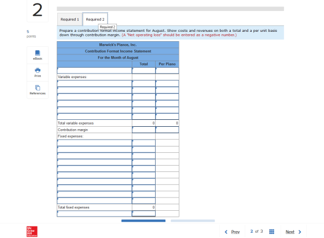Click the Fixed expenses: label
This screenshot has height=238, width=324.
(71, 136)
